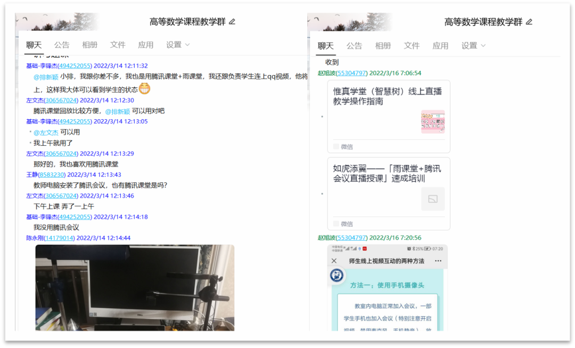Screen dimensions: 575x348
Task: Open the pink thumbnail on the 惟真学堂 card
Action: [432, 122]
